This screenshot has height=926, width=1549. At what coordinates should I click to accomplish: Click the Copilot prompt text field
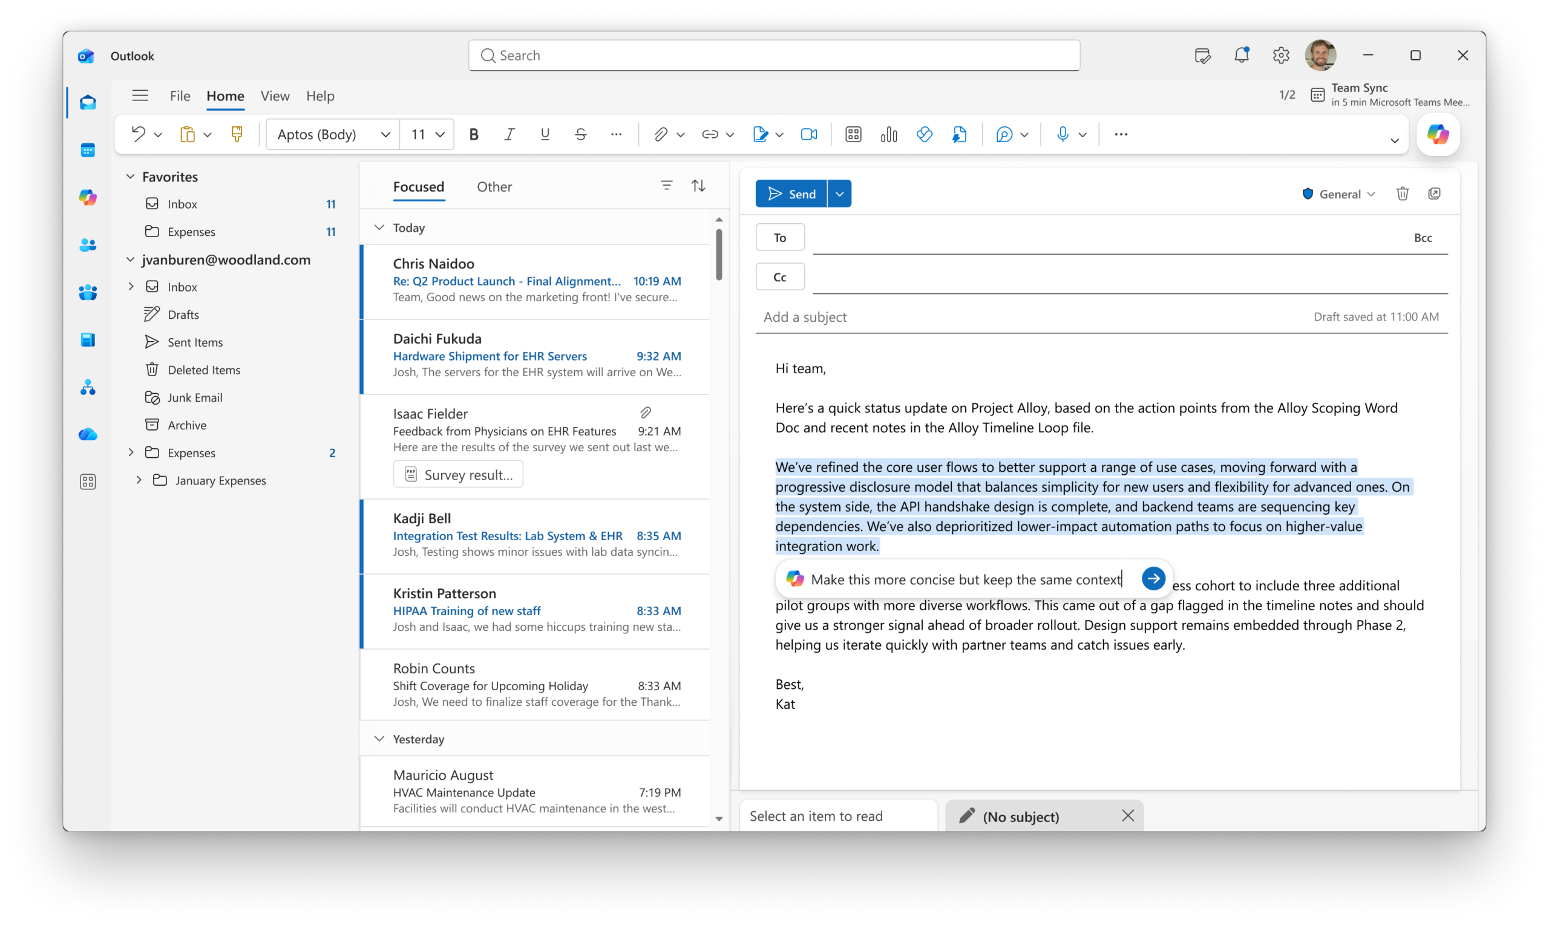pyautogui.click(x=966, y=579)
